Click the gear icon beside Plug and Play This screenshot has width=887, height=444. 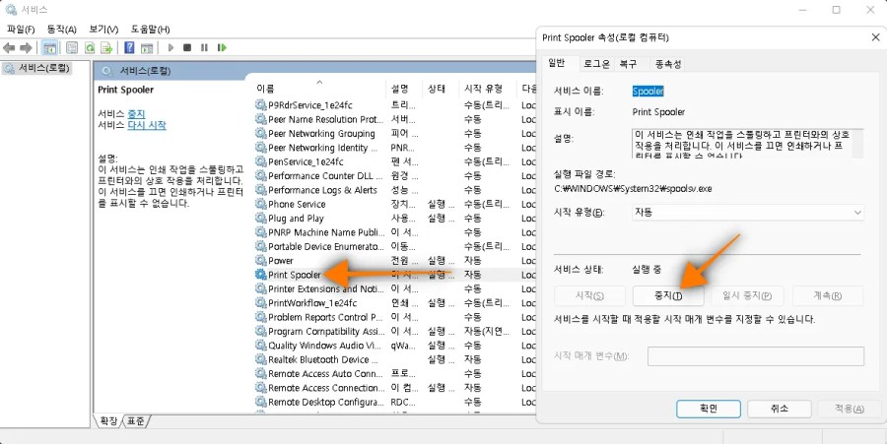pos(260,218)
